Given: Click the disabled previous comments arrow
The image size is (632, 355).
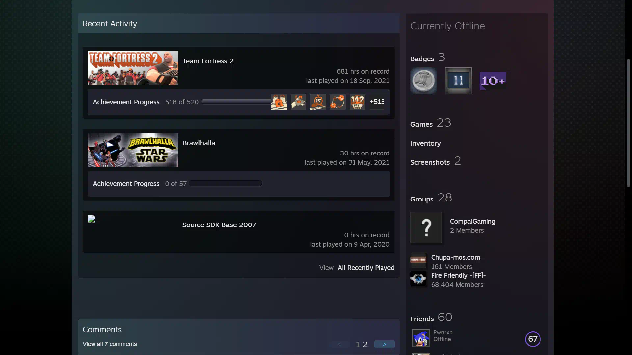Looking at the screenshot, I should pyautogui.click(x=339, y=344).
